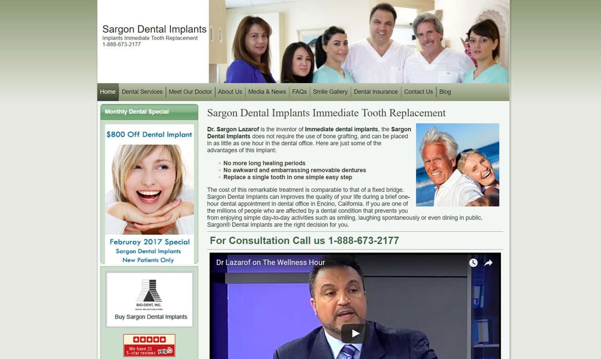Go to Meet Our Doctor page
The width and height of the screenshot is (601, 359).
(x=190, y=92)
